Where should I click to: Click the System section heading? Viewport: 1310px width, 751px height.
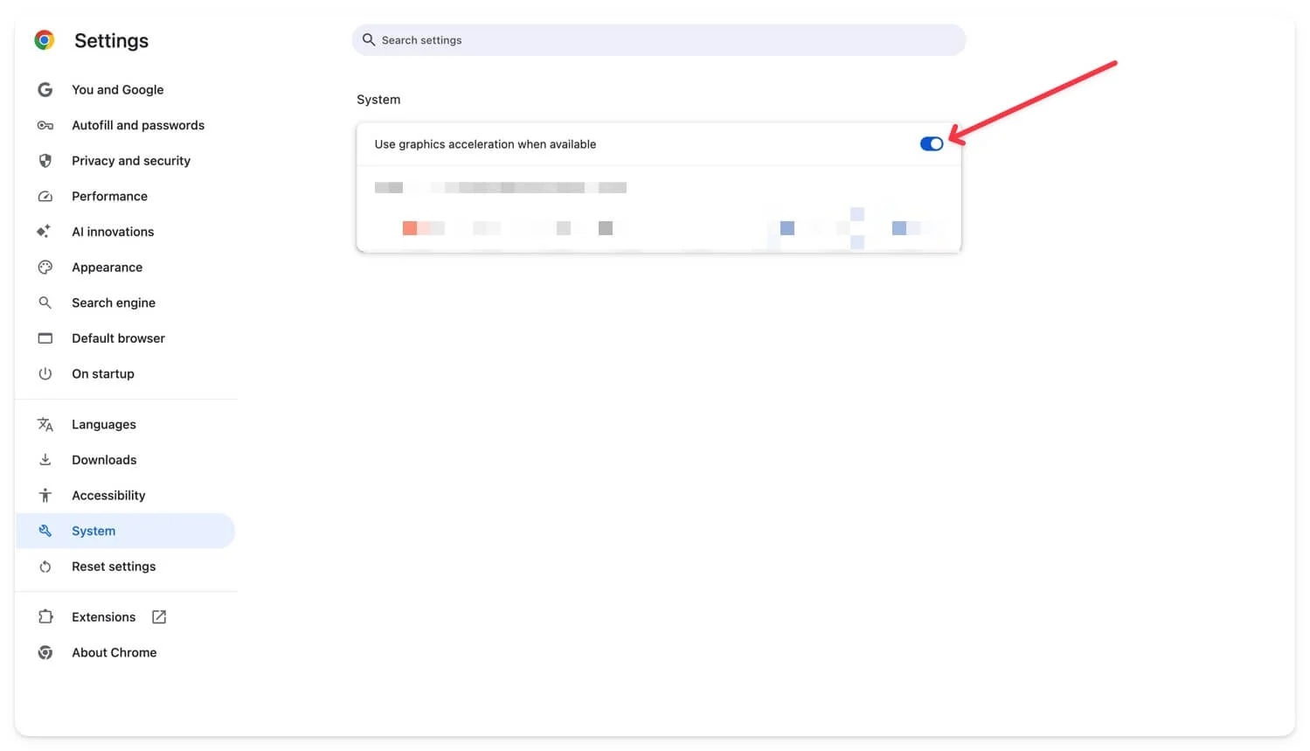click(x=378, y=100)
